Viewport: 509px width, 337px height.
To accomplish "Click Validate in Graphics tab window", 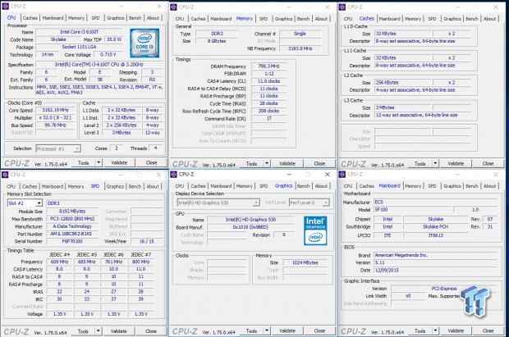I will pyautogui.click(x=287, y=330).
